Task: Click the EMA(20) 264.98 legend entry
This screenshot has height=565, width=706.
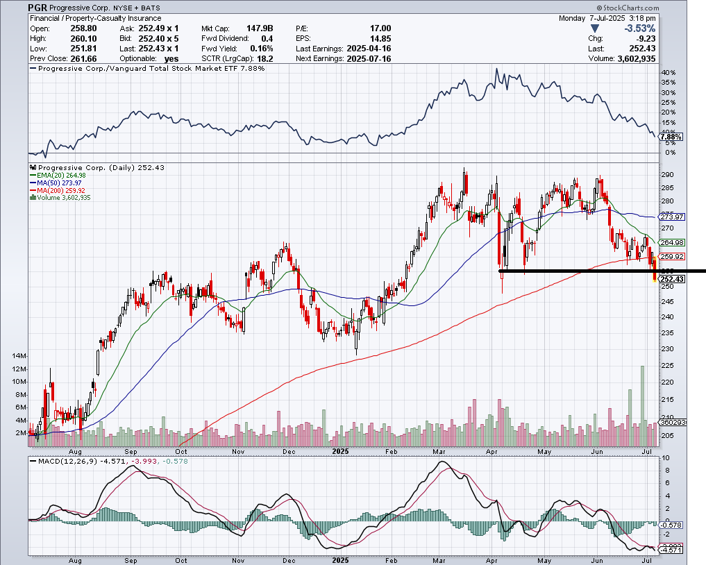Action: click(x=58, y=176)
